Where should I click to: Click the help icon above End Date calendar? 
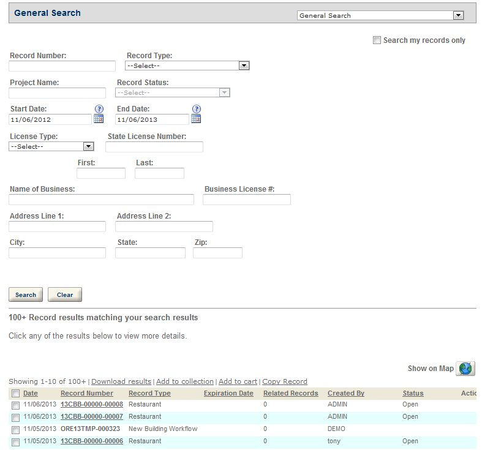coord(196,109)
